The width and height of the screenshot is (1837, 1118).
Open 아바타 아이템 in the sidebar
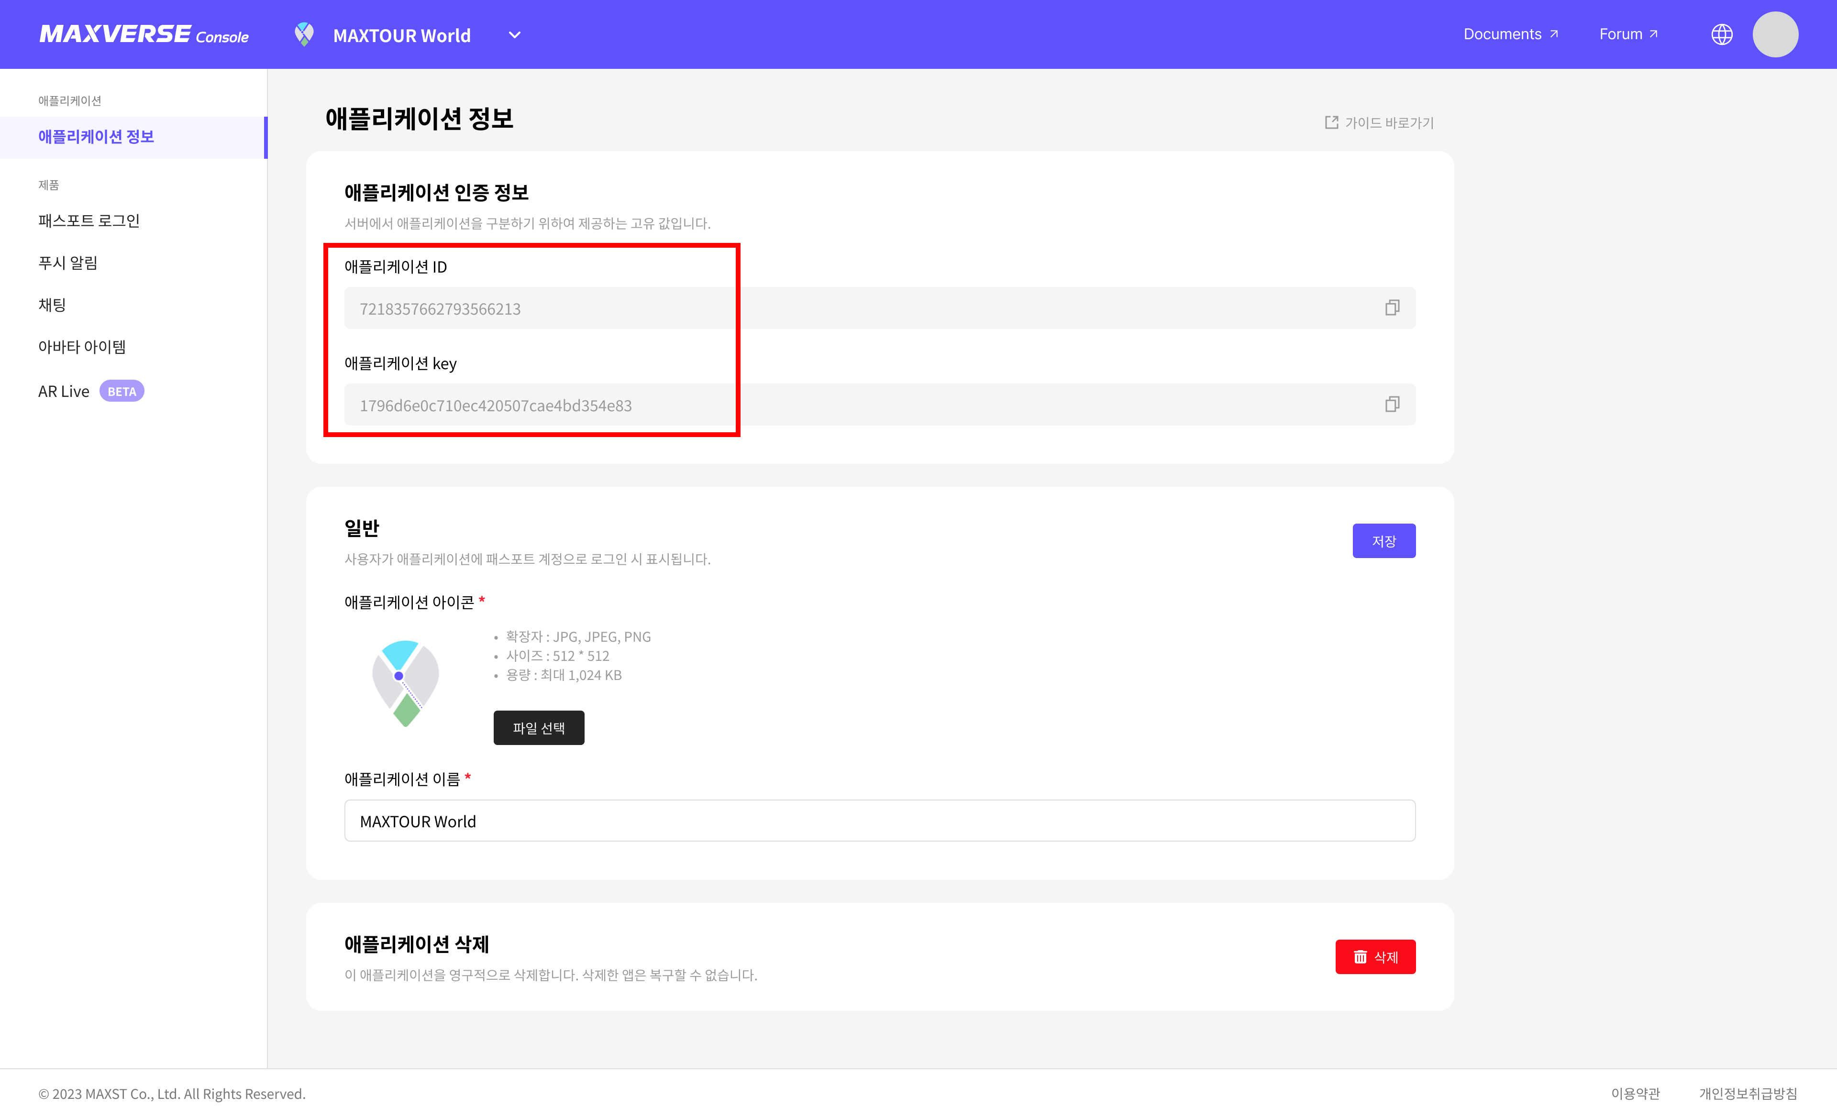click(82, 347)
